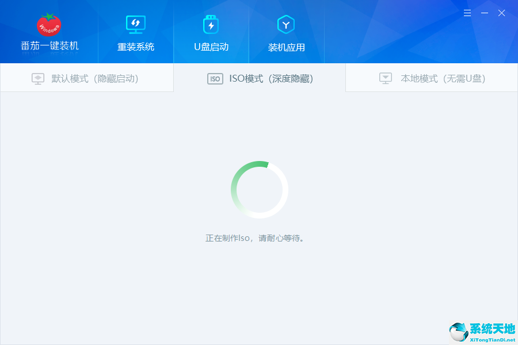The height and width of the screenshot is (345, 518).
Task: Click the monitor icon next to 本地模式
Action: (x=384, y=78)
